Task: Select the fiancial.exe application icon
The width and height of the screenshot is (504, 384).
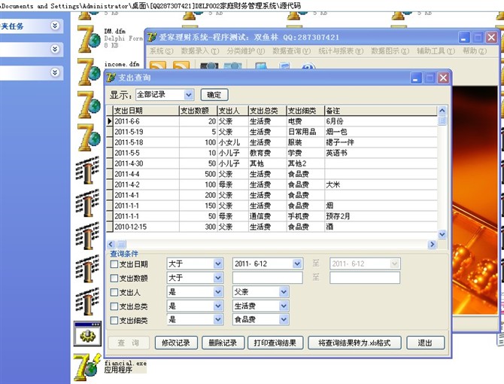Action: click(x=87, y=367)
